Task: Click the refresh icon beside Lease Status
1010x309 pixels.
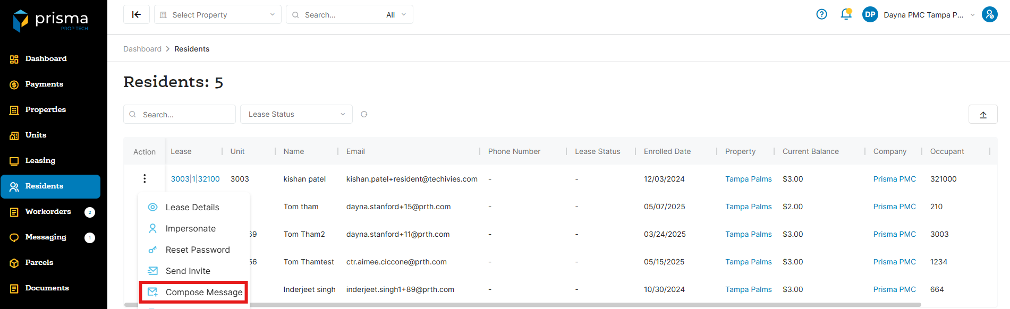Action: pos(364,114)
